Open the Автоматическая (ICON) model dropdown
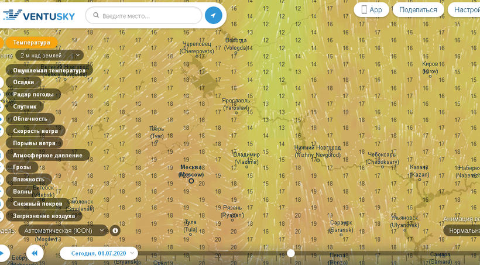 pos(63,230)
